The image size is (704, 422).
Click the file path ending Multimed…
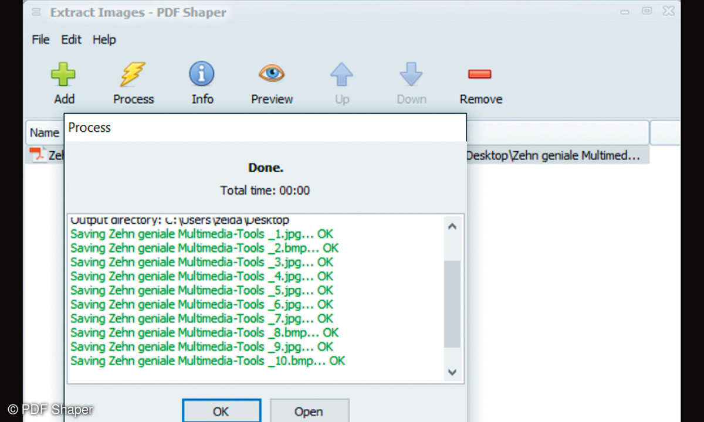coord(553,155)
